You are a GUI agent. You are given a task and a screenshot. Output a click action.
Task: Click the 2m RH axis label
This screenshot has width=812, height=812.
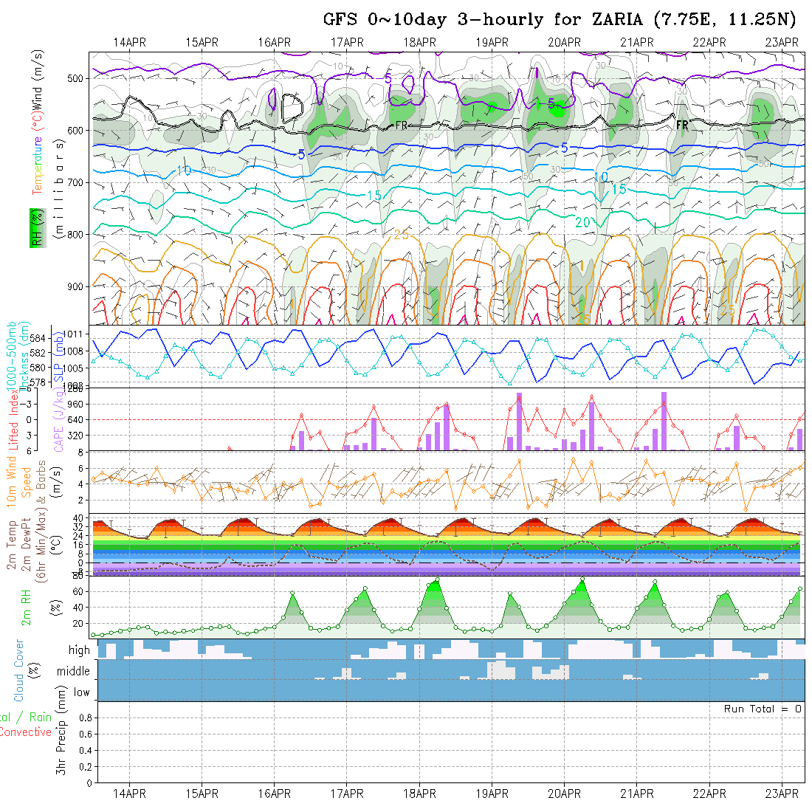pyautogui.click(x=26, y=607)
